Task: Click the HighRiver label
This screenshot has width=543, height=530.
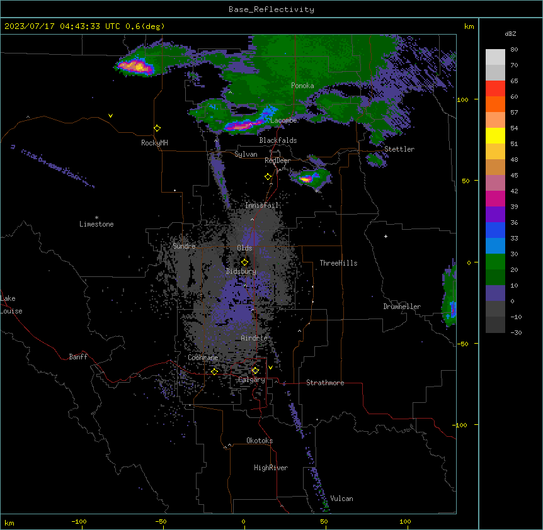Action: point(271,468)
